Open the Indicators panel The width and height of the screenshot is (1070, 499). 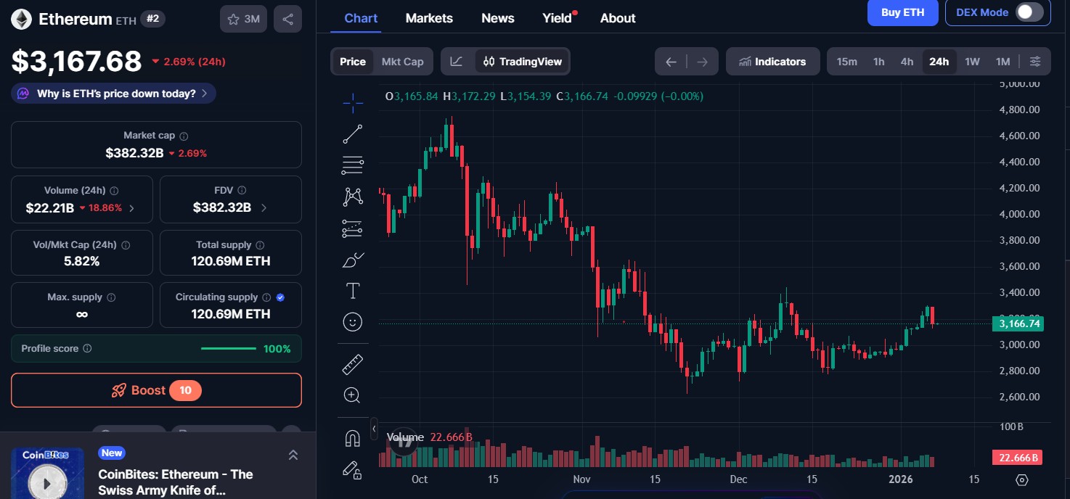pos(772,62)
